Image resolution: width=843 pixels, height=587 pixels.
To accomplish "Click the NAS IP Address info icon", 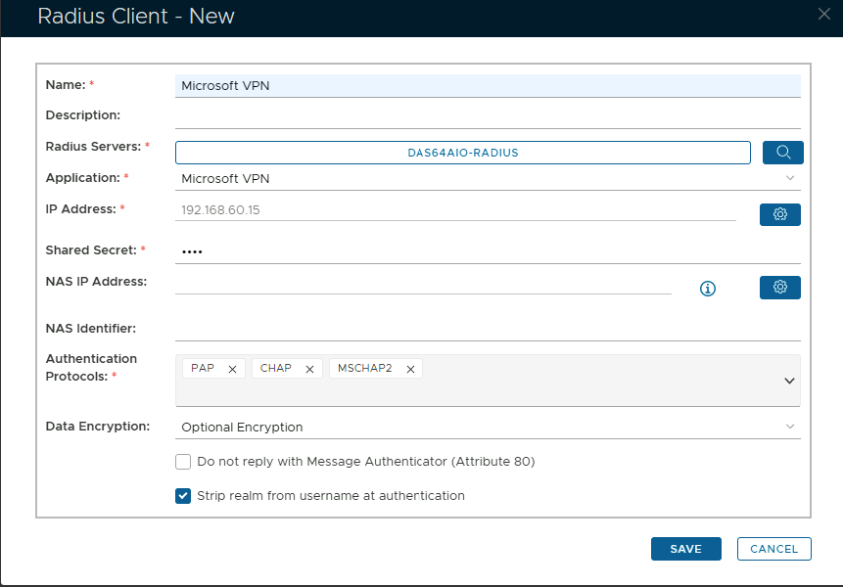I will (708, 289).
